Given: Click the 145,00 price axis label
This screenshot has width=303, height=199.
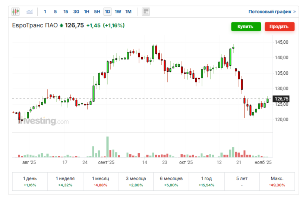Looking at the screenshot, I should click(281, 42).
